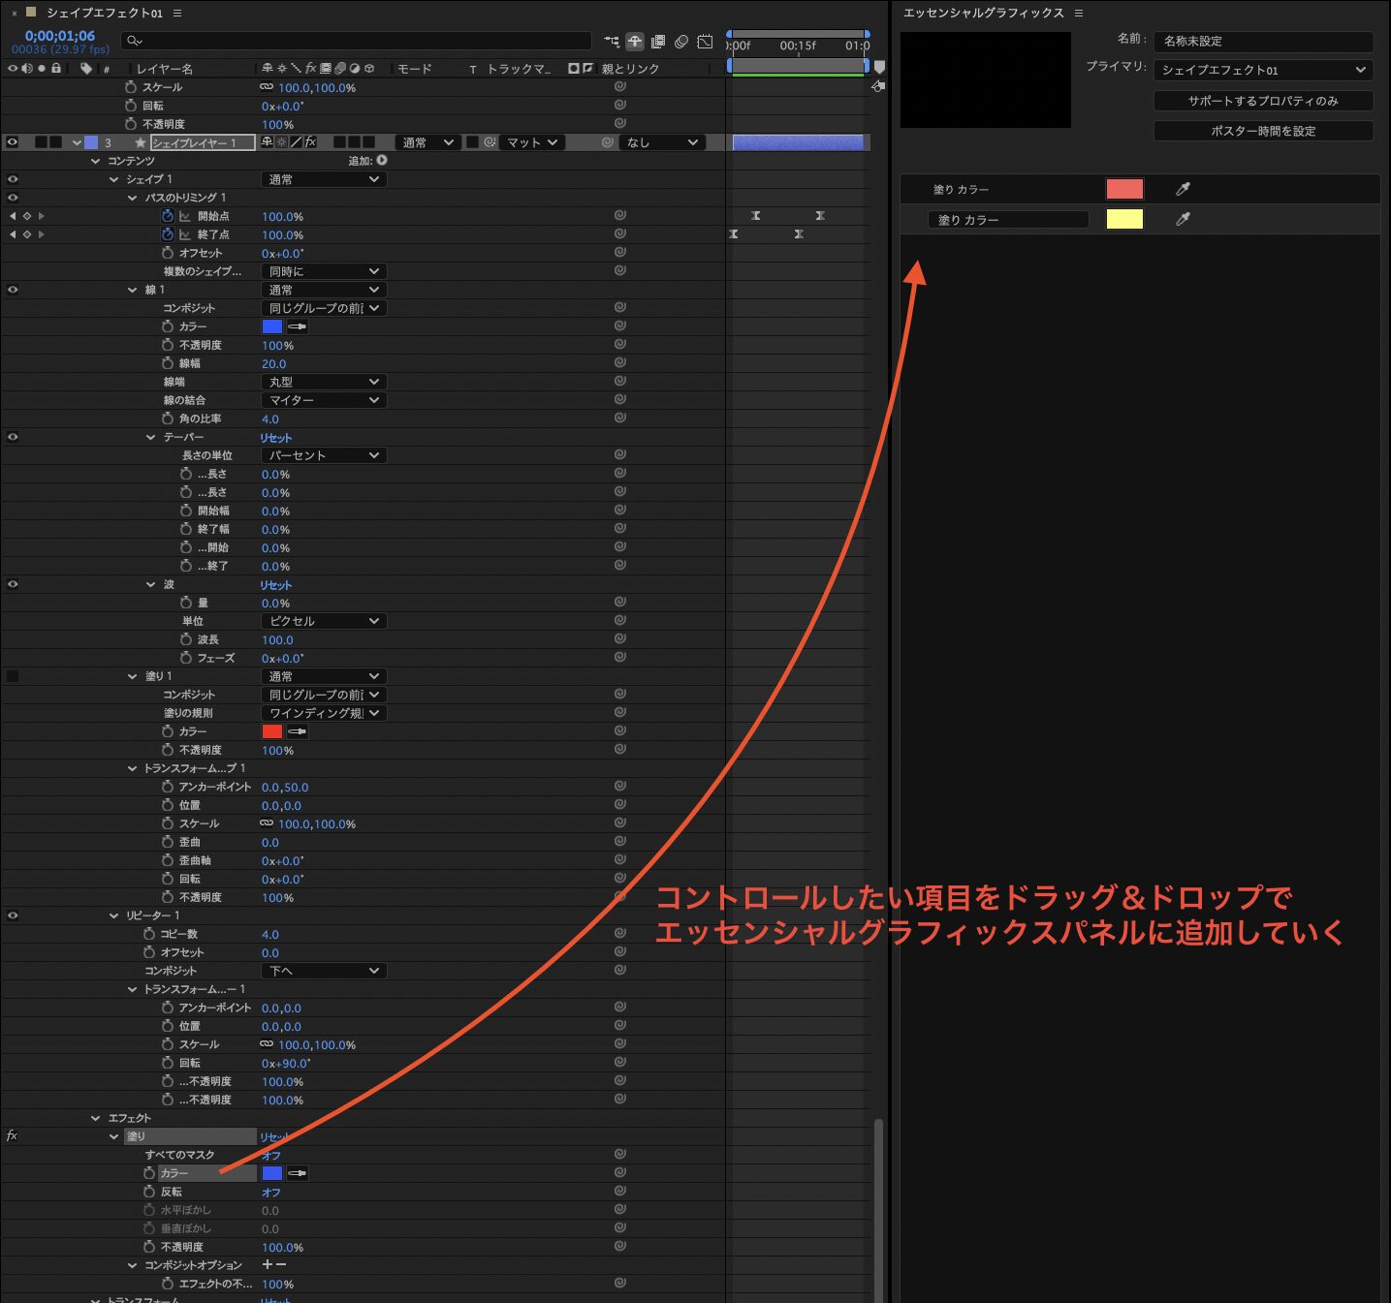Open the 線の結合 マイター dropdown
This screenshot has width=1391, height=1303.
(x=324, y=400)
